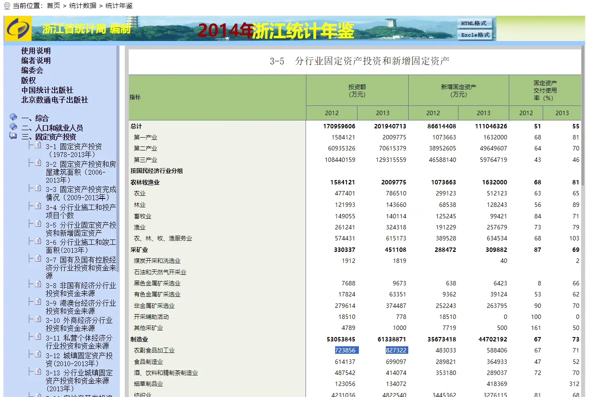Click the closed book icon beside 一、综合
The width and height of the screenshot is (589, 397).
tap(13, 117)
